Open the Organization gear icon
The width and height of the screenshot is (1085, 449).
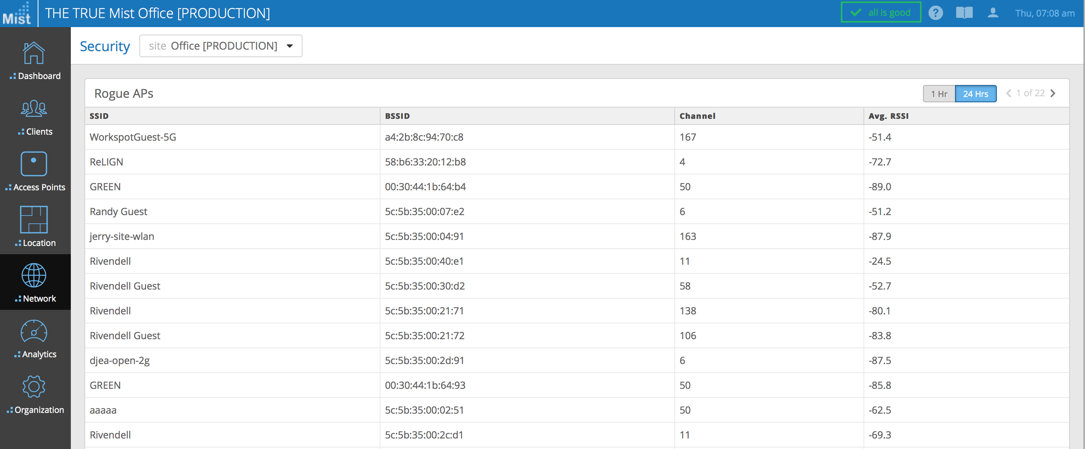tap(34, 387)
